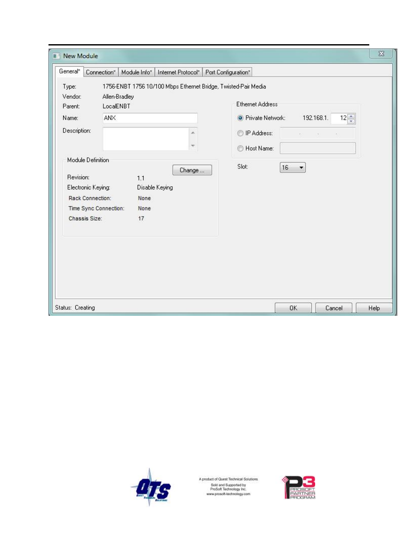413x535 pixels.
Task: Click the Host Name input field
Action: pyautogui.click(x=318, y=148)
